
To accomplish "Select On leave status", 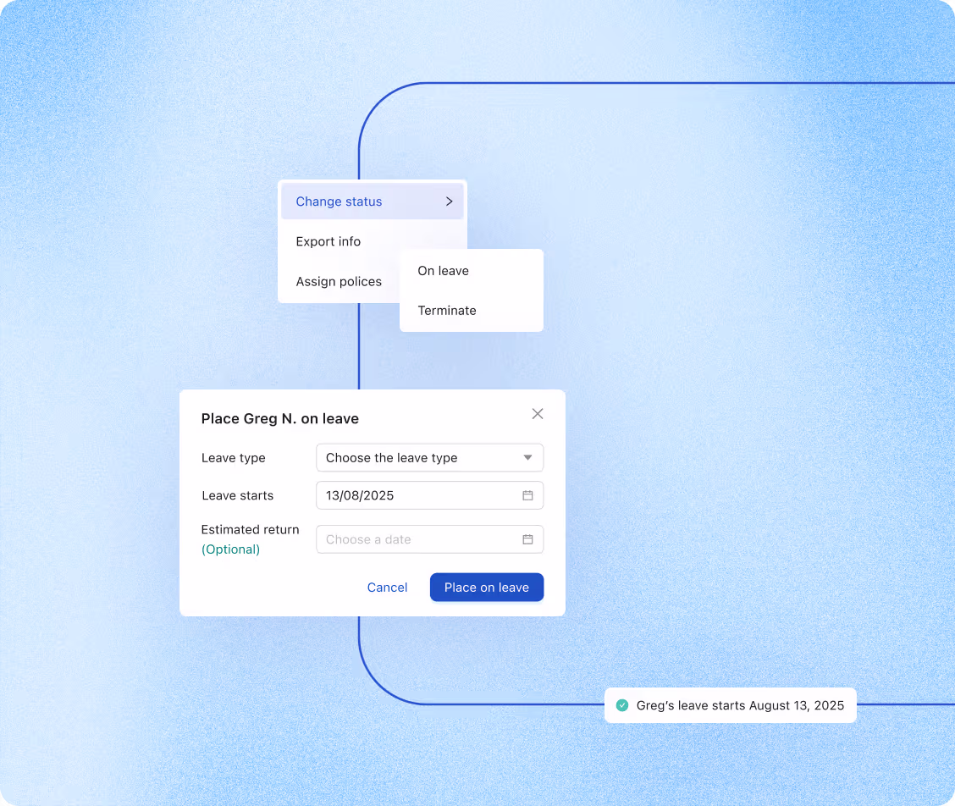I will [443, 271].
